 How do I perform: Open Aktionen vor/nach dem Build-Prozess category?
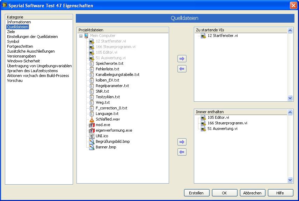(38, 76)
